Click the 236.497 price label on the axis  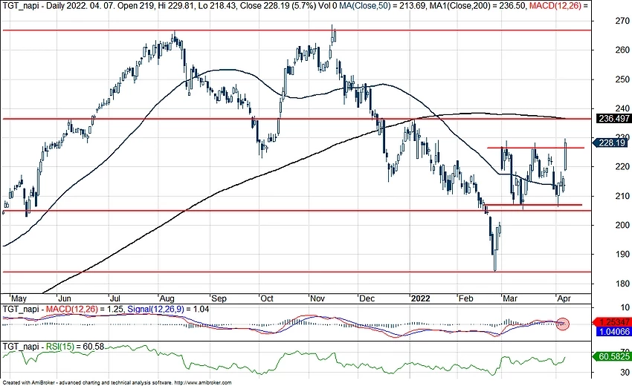coord(613,119)
